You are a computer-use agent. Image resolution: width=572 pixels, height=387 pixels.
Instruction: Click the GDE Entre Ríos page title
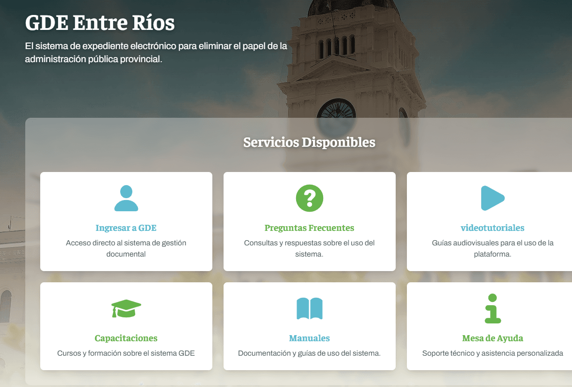[100, 23]
